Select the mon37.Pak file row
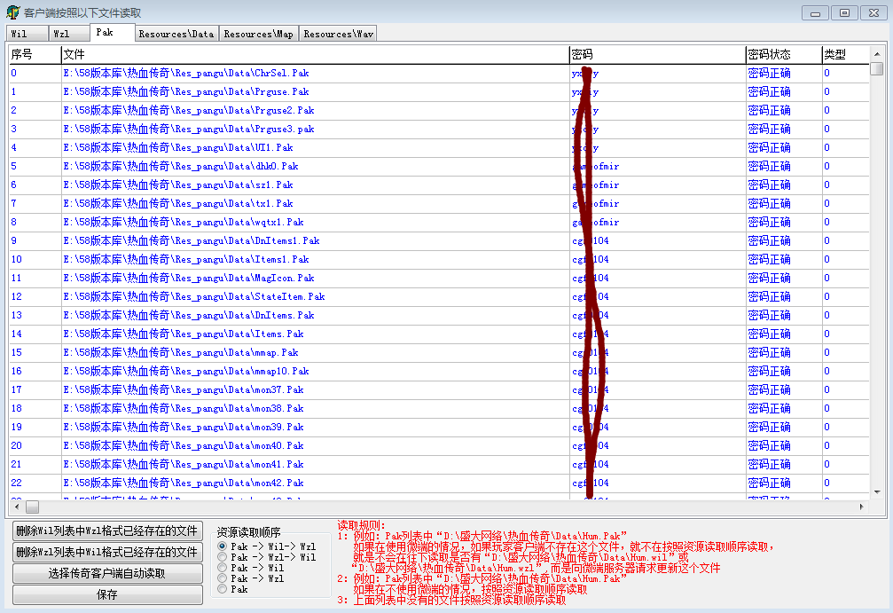This screenshot has height=613, width=893. coord(439,389)
